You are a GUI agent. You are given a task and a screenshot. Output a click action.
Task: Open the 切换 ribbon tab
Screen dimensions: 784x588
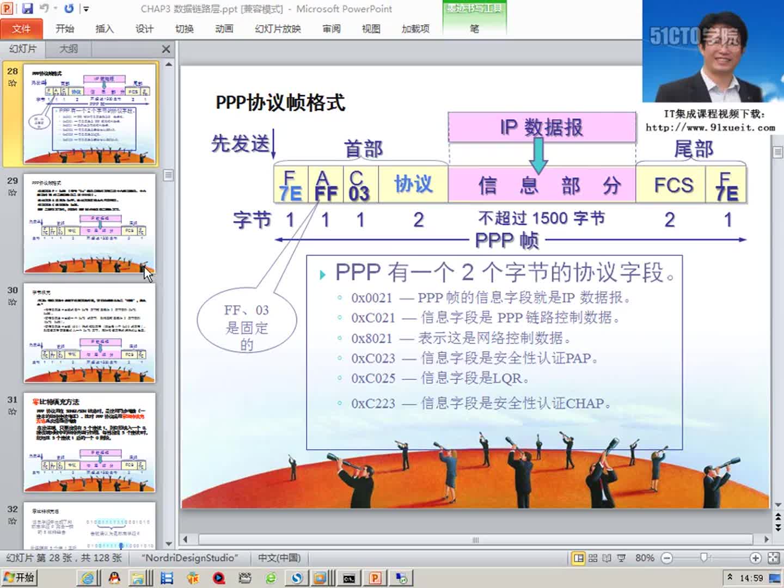tap(185, 29)
